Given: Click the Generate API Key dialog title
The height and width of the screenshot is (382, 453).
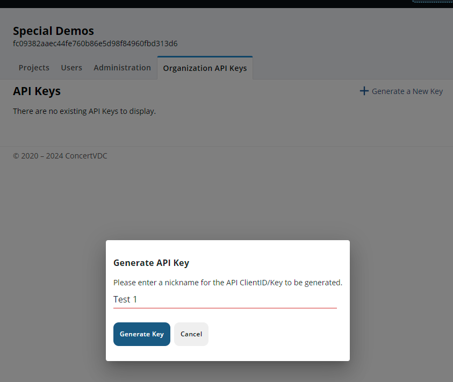Looking at the screenshot, I should click(151, 263).
